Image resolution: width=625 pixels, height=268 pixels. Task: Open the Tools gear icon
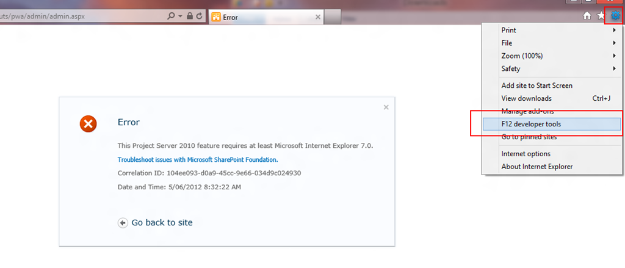coord(615,15)
